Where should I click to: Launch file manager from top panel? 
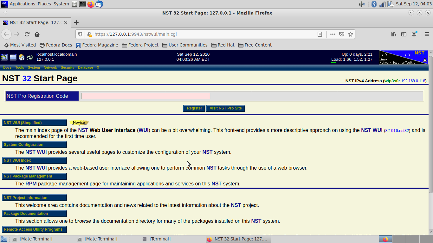click(74, 4)
